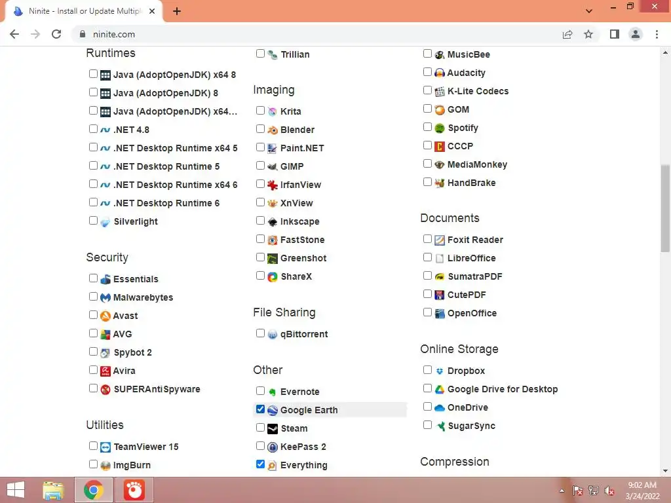
Task: Check the Paint.NET checkbox
Action: pos(260,147)
